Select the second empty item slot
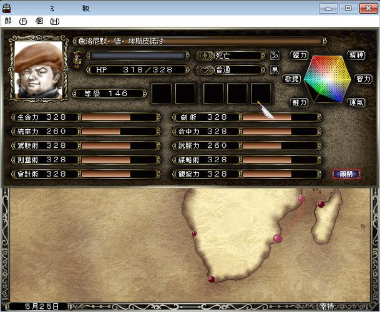Image resolution: width=380 pixels, height=312 pixels. [185, 94]
